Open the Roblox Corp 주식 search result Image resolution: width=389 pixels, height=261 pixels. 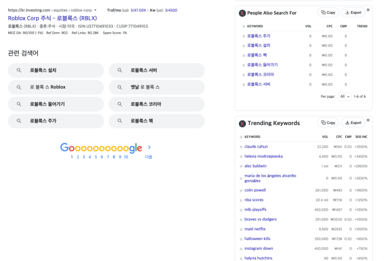[x=52, y=18]
